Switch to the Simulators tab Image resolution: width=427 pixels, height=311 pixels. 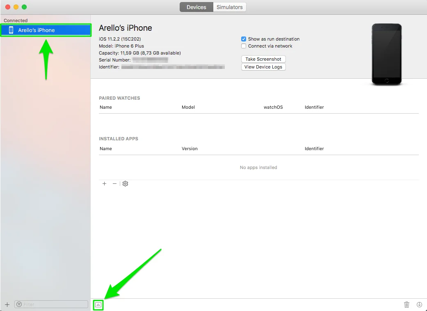(x=229, y=7)
